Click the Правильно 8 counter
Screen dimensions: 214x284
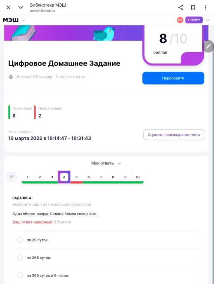coord(20,112)
